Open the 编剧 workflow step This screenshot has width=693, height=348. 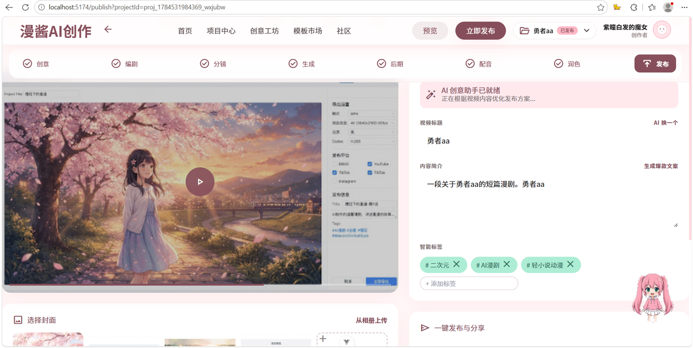pyautogui.click(x=125, y=64)
